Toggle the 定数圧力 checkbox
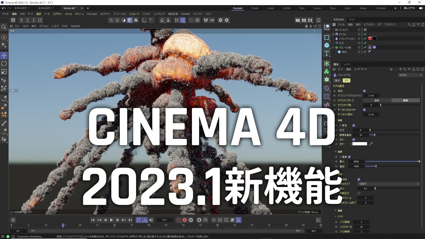The image size is (425, 239). 359,193
